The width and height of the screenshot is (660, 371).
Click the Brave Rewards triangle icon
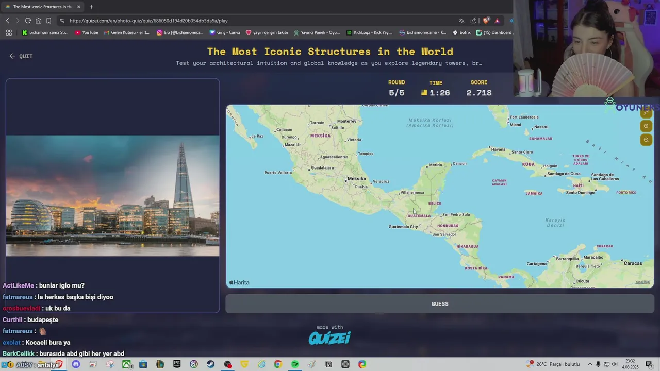497,21
